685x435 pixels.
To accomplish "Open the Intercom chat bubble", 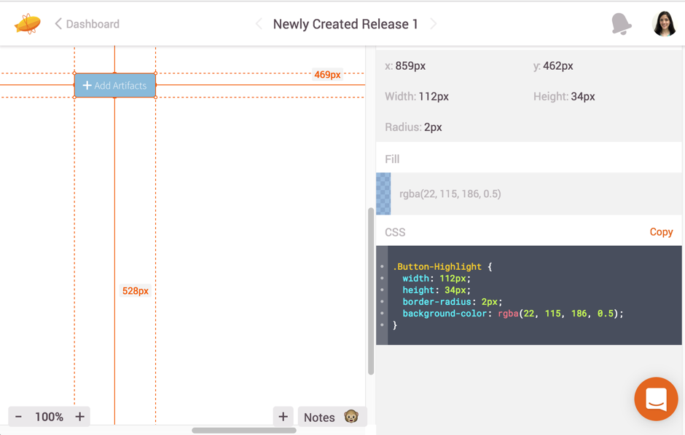I will pyautogui.click(x=655, y=399).
